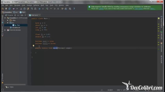This screenshot has width=165, height=92.
Task: Click the Copy icon in the toolbar
Action: (x=24, y=9)
